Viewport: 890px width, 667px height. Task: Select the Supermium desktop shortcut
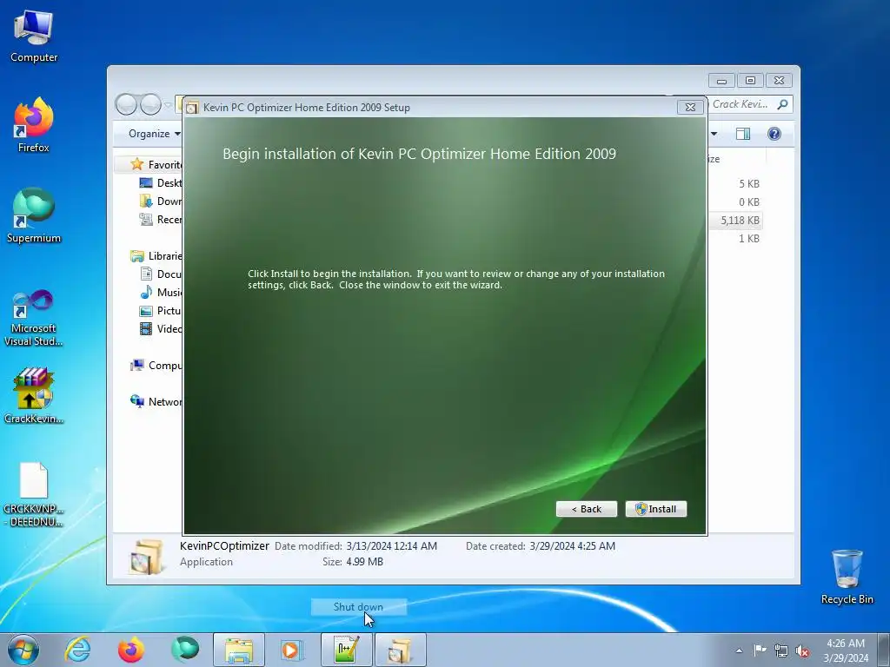(34, 216)
